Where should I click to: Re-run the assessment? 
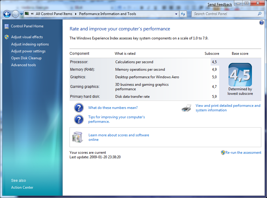243,153
